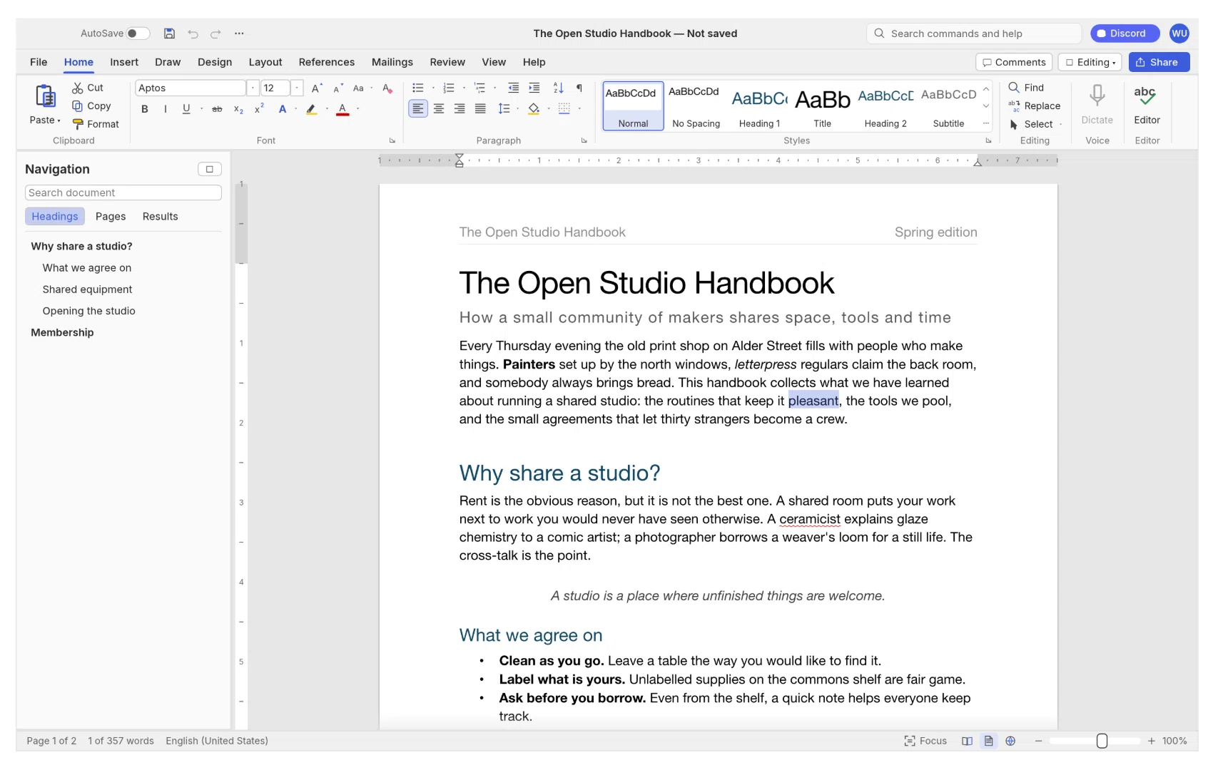Justify the paragraph text
Screen dimensions: 1213x770
coord(480,109)
